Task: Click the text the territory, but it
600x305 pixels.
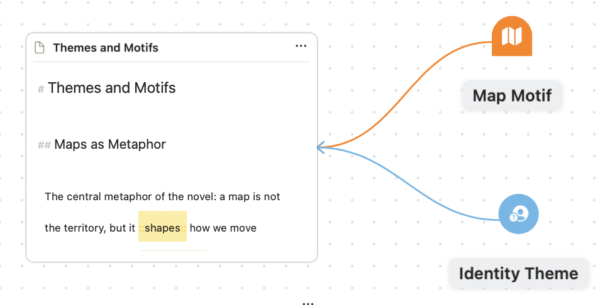Action: click(x=90, y=228)
